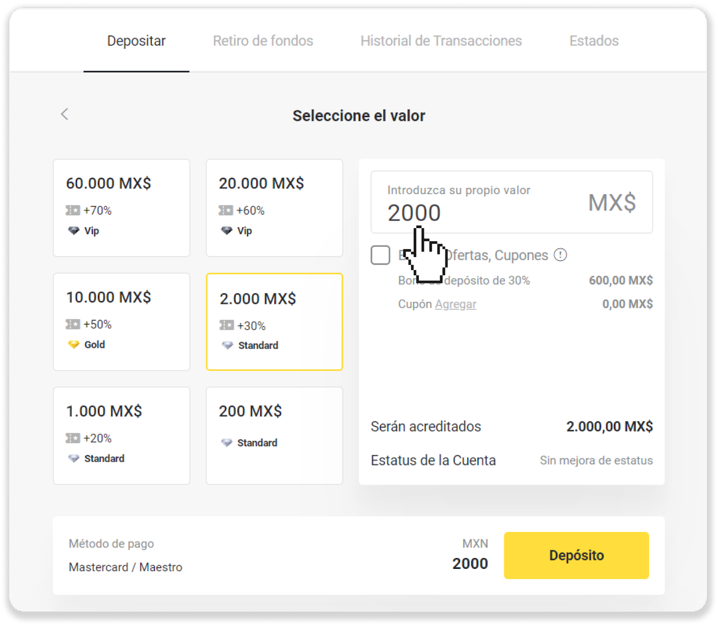Pick the 2.000 MX$ Standard amount card
This screenshot has width=718, height=625.
(x=275, y=322)
